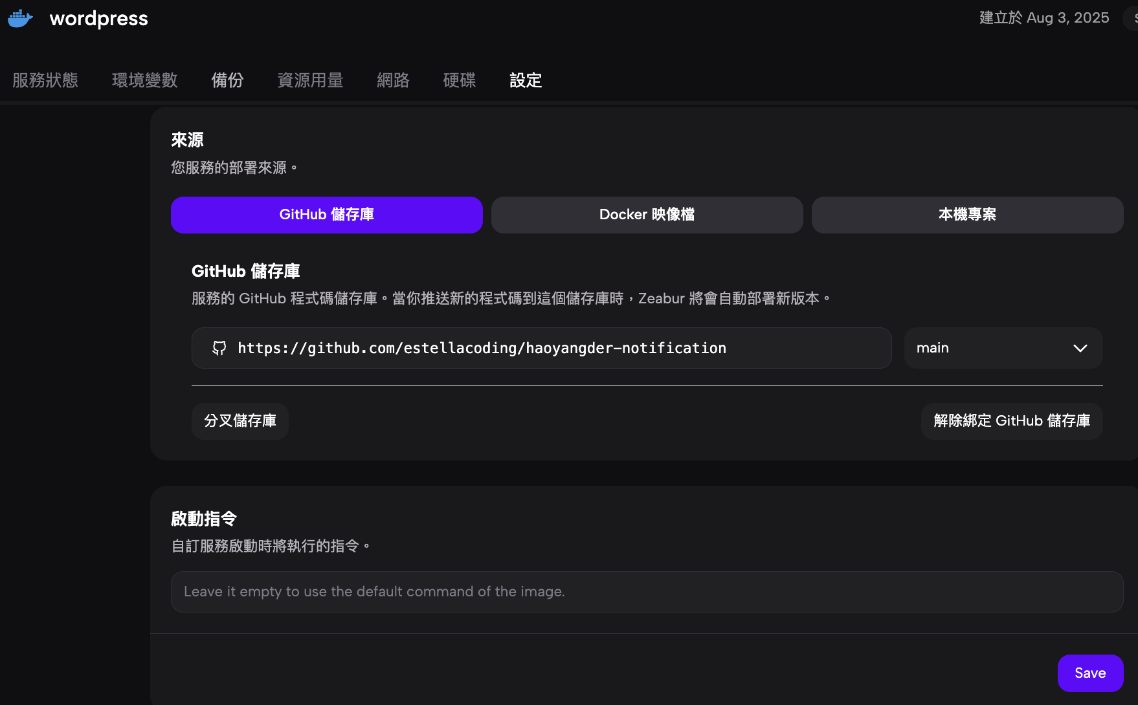Click the wordpress service name
Image resolution: width=1138 pixels, height=705 pixels.
99,18
